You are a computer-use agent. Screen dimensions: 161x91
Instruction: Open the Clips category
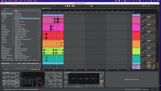(x=4, y=38)
